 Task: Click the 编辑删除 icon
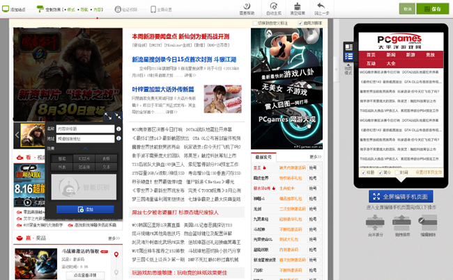click(x=428, y=222)
